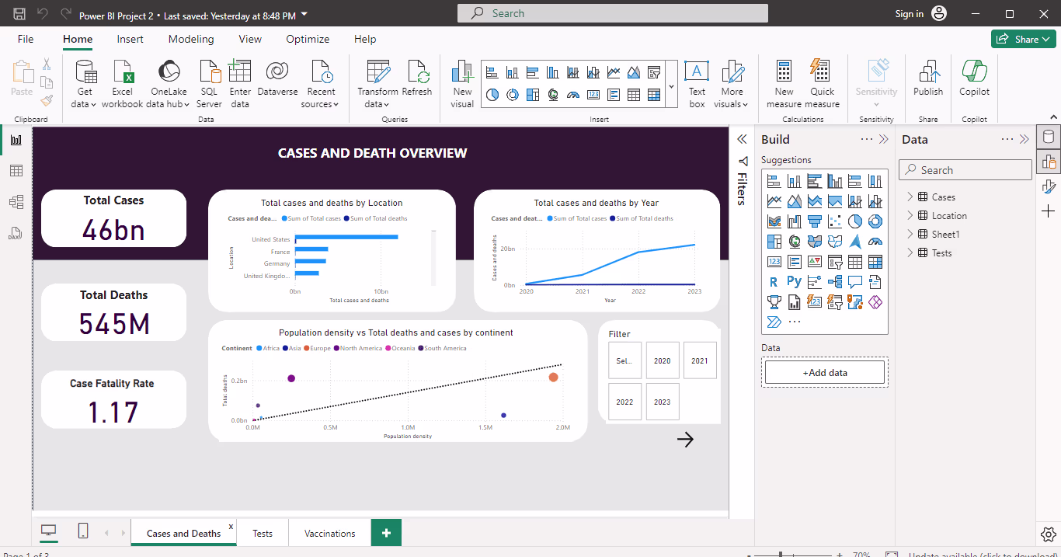Viewport: 1061px width, 557px height.
Task: Insert a New visual from ribbon
Action: click(462, 83)
